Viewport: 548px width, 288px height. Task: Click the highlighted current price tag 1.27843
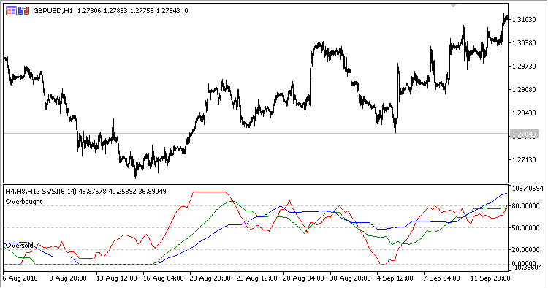(524, 134)
